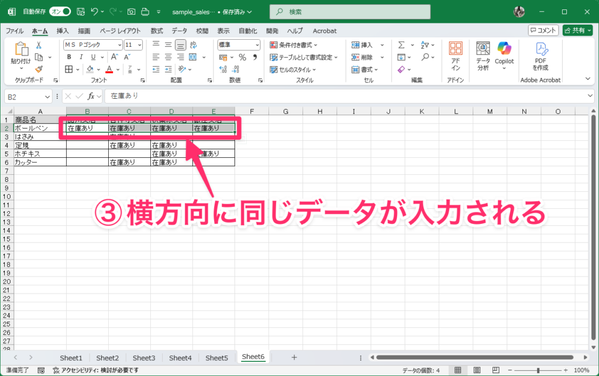Open the Copilot button in ribbon
Image resolution: width=599 pixels, height=376 pixels.
tap(504, 55)
